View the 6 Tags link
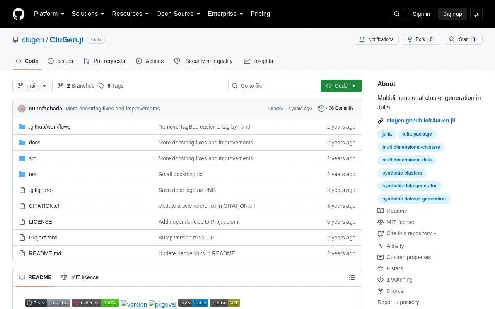The image size is (495, 309). click(x=111, y=86)
